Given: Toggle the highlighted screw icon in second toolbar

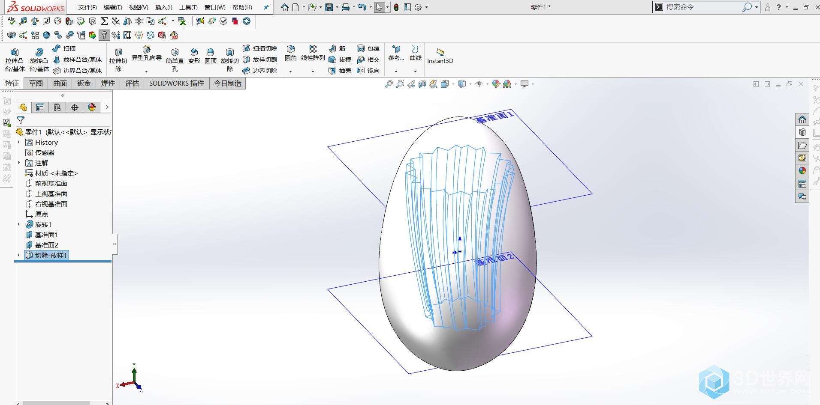Looking at the screenshot, I should (x=104, y=35).
